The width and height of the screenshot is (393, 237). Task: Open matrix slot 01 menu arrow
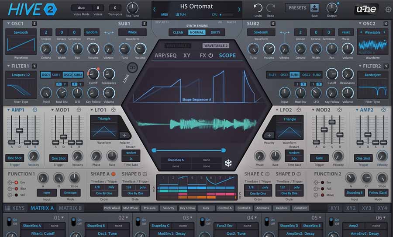coord(62,218)
